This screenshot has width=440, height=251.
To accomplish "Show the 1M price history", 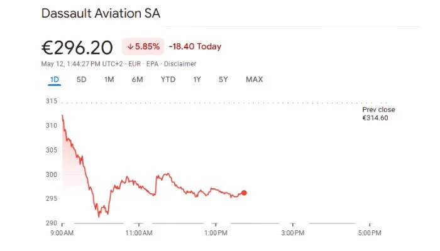I will (109, 80).
